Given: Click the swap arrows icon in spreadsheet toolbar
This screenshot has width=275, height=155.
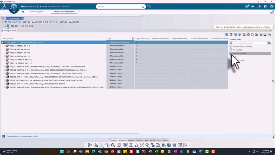Looking at the screenshot, I should 265,35.
